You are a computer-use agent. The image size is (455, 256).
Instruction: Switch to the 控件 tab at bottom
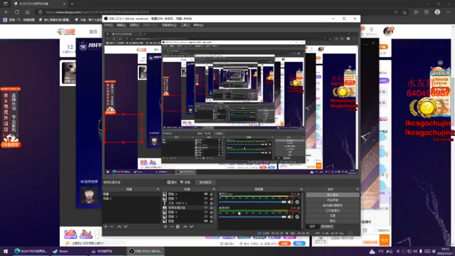coord(312,226)
